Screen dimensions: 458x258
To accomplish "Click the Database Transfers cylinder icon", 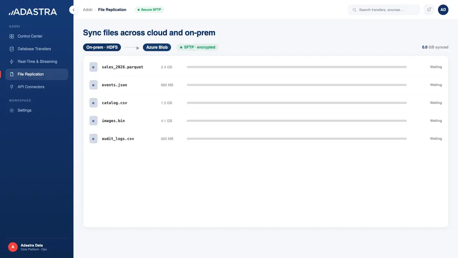I will 11,49.
